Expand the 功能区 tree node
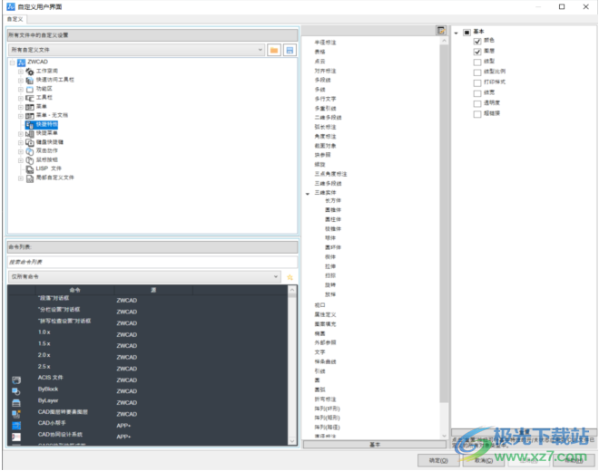 click(21, 90)
